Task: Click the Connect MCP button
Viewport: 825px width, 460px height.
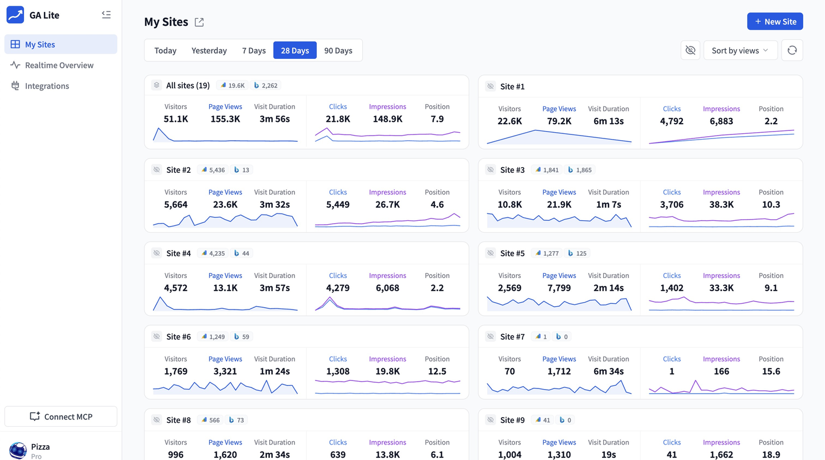Action: (x=61, y=417)
